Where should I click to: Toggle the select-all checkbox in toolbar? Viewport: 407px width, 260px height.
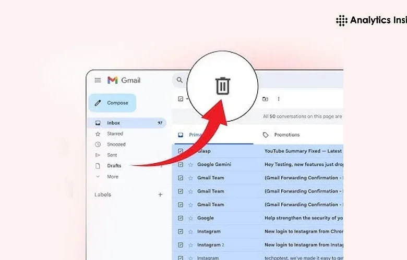click(181, 99)
